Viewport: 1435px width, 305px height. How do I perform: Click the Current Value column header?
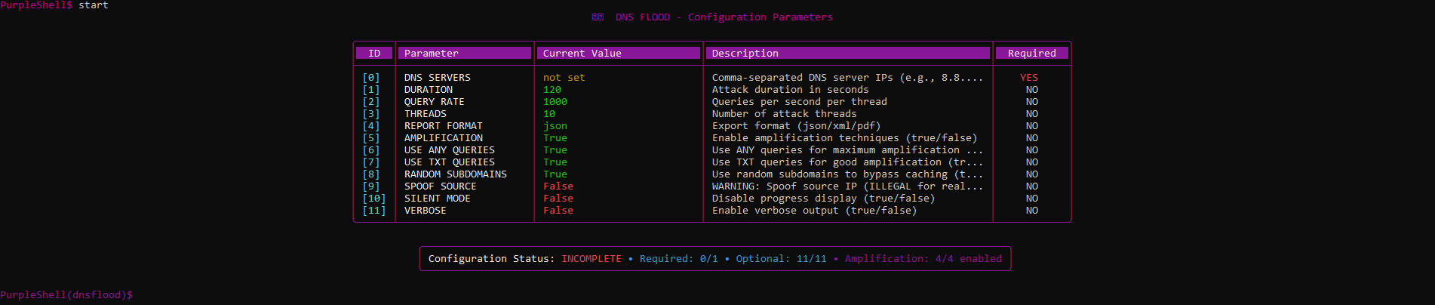(619, 53)
